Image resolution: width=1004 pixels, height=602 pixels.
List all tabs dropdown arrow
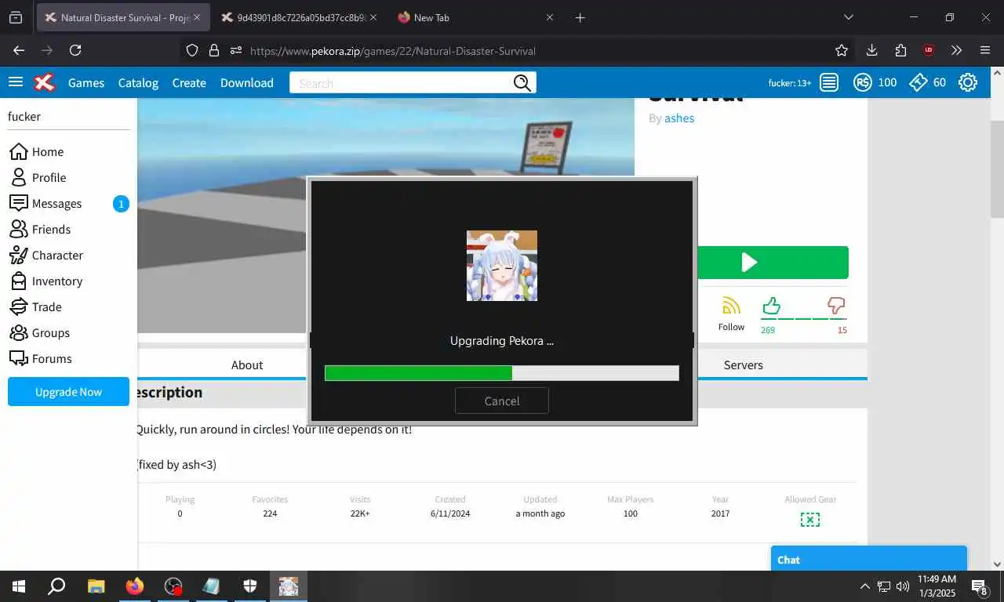click(x=848, y=17)
